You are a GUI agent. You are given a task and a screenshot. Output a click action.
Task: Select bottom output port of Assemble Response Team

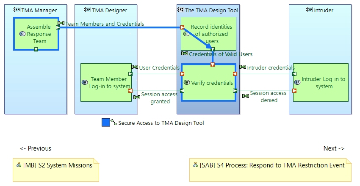[x=36, y=49]
